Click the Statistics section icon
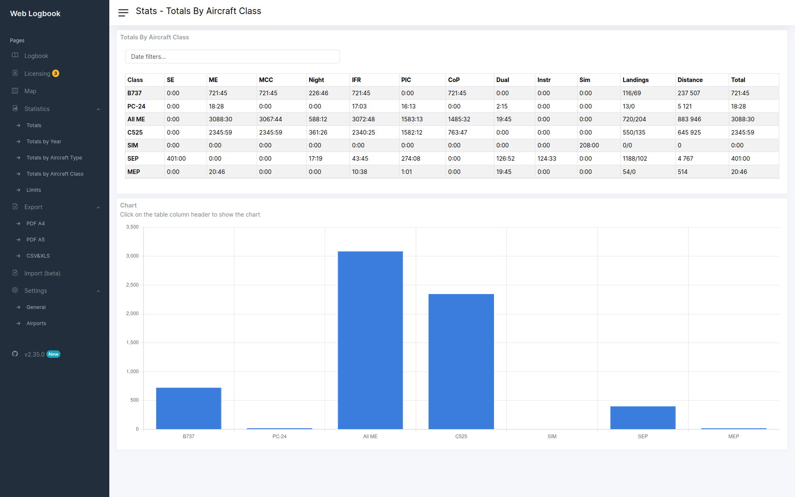795x497 pixels. pyautogui.click(x=15, y=108)
